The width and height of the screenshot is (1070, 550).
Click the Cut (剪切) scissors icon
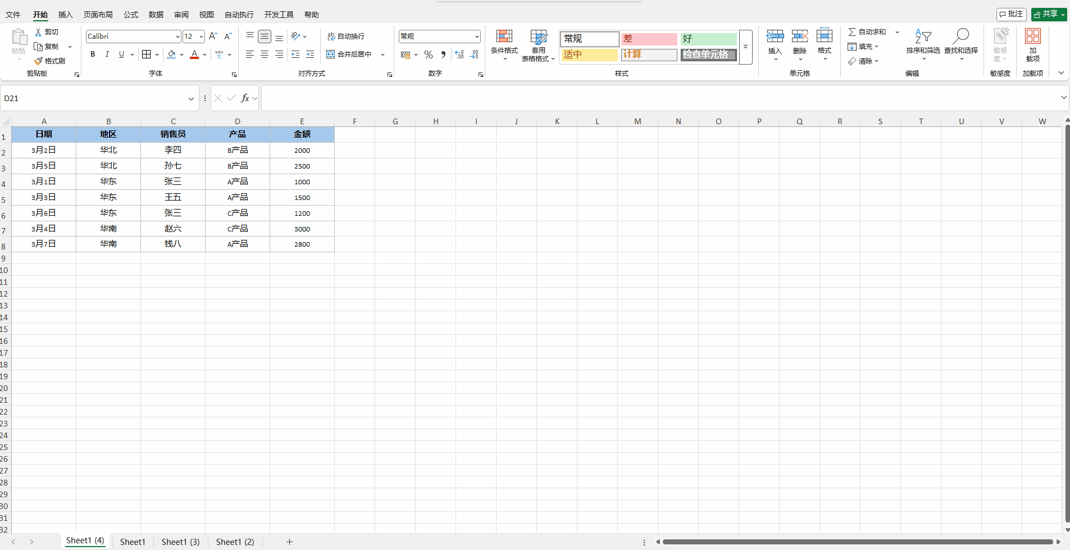[38, 32]
